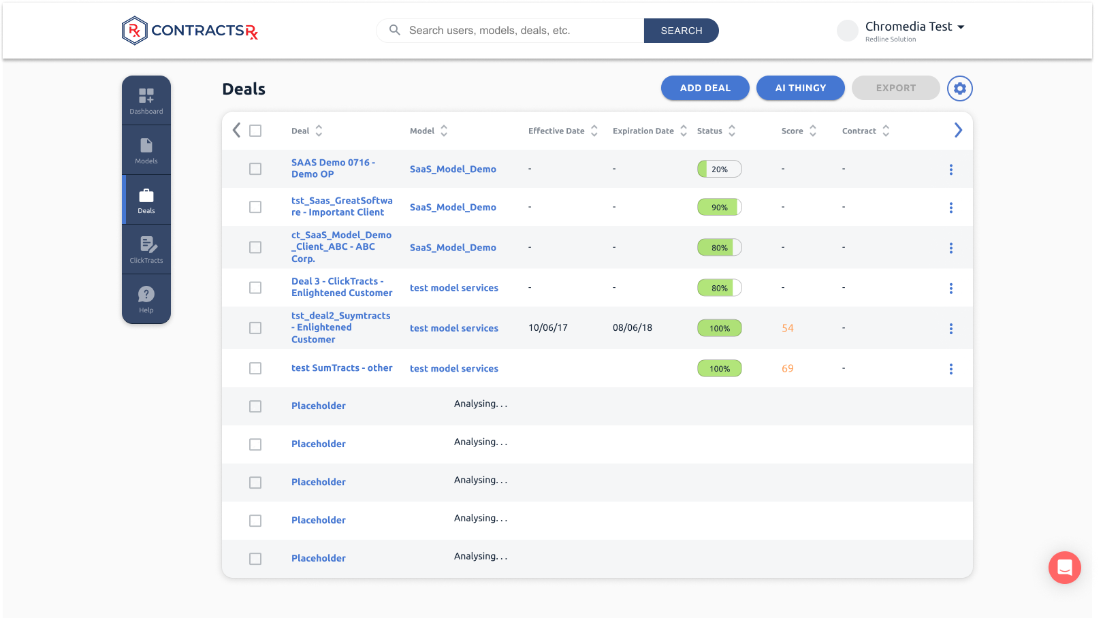Click inside the search users field
This screenshot has height=618, width=1103.
point(511,30)
